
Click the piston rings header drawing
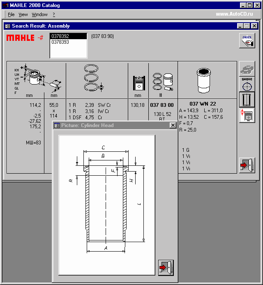point(94,78)
